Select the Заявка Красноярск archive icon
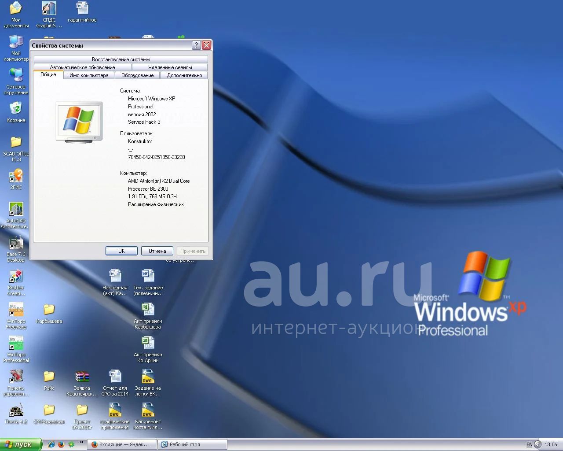 pos(82,383)
